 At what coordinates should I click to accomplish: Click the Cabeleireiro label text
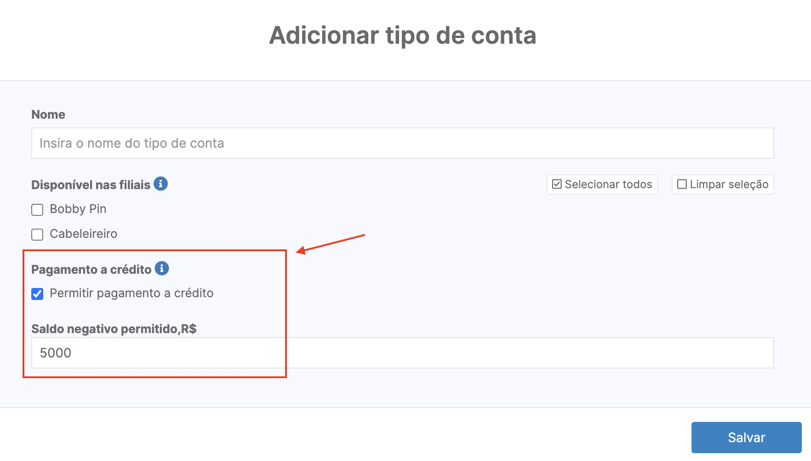[84, 234]
